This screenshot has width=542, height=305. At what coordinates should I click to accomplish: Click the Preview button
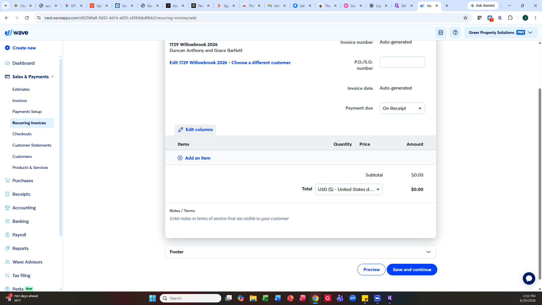pos(371,270)
